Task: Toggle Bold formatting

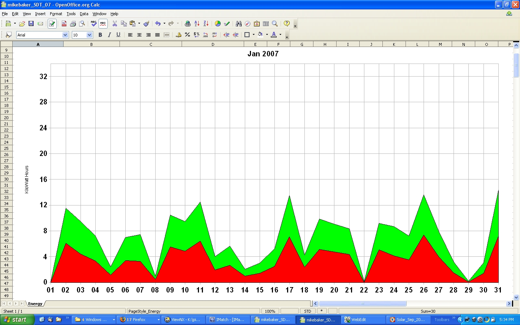Action: pyautogui.click(x=100, y=35)
